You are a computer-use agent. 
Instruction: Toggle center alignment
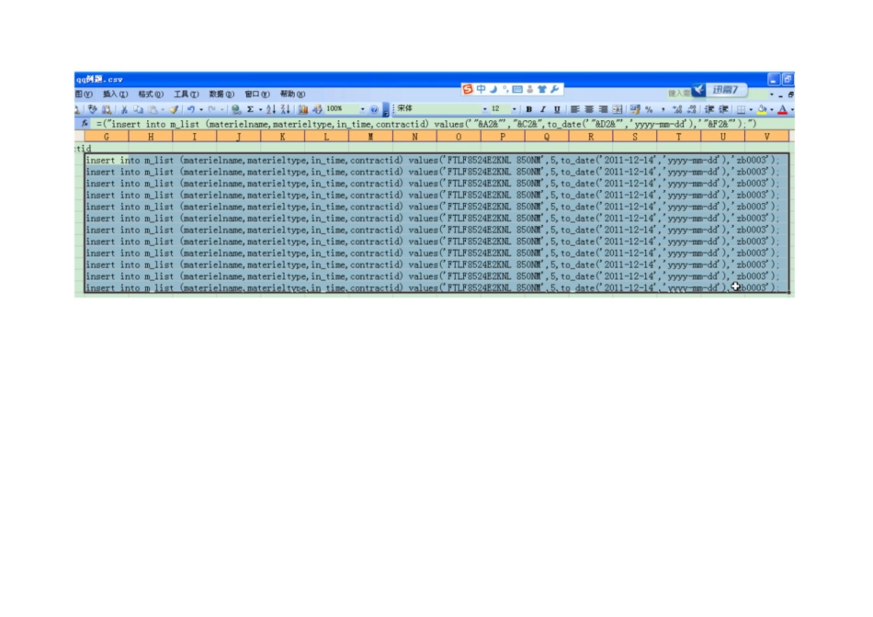(589, 109)
